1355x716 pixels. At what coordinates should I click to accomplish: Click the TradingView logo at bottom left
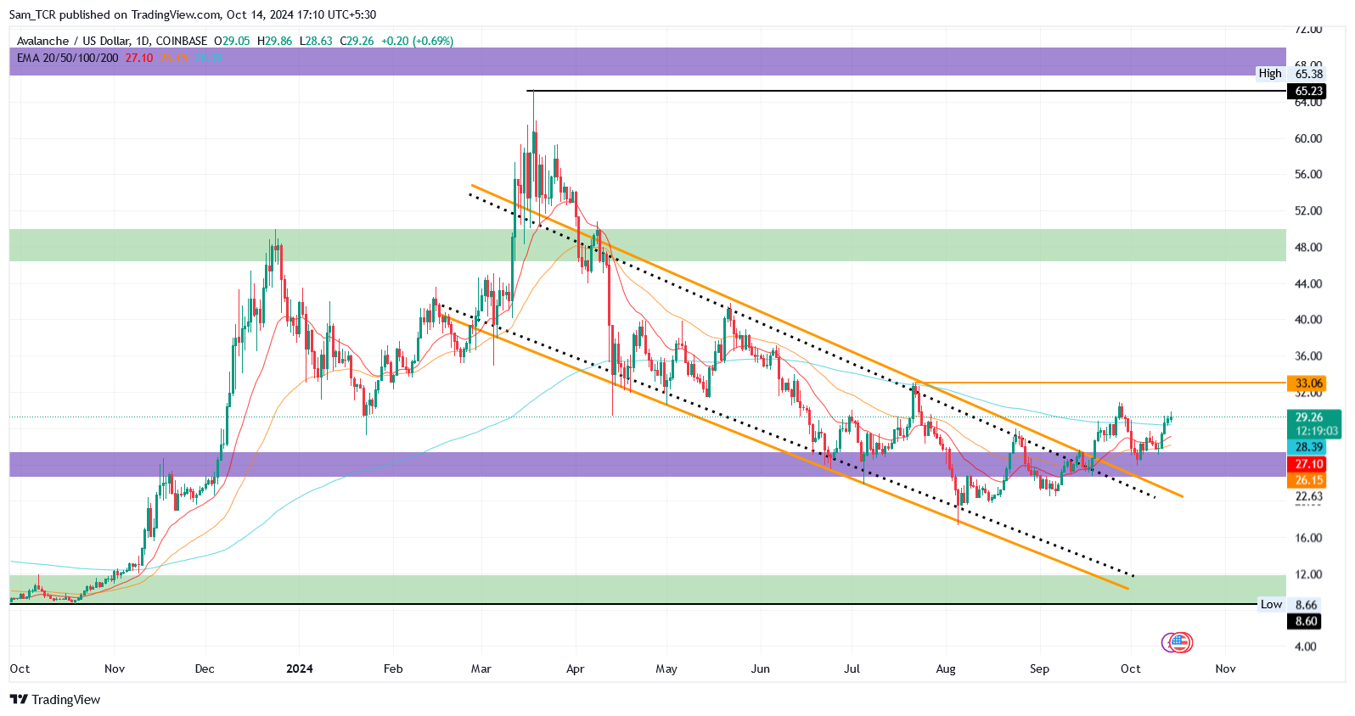(55, 700)
